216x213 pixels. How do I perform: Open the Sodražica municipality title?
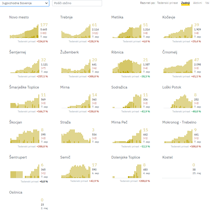coord(119,87)
